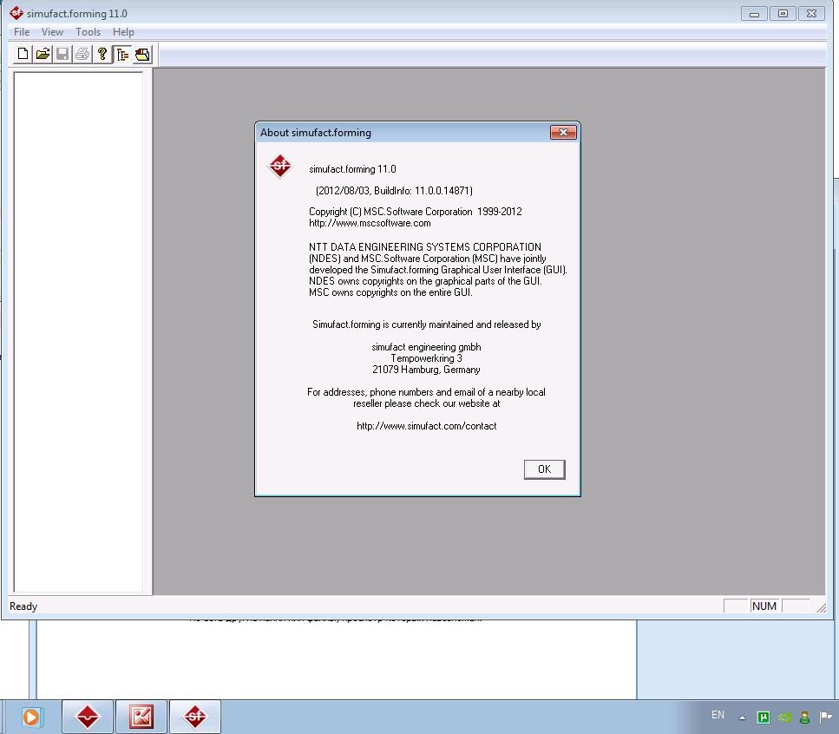Click the New file toolbar icon

click(23, 55)
